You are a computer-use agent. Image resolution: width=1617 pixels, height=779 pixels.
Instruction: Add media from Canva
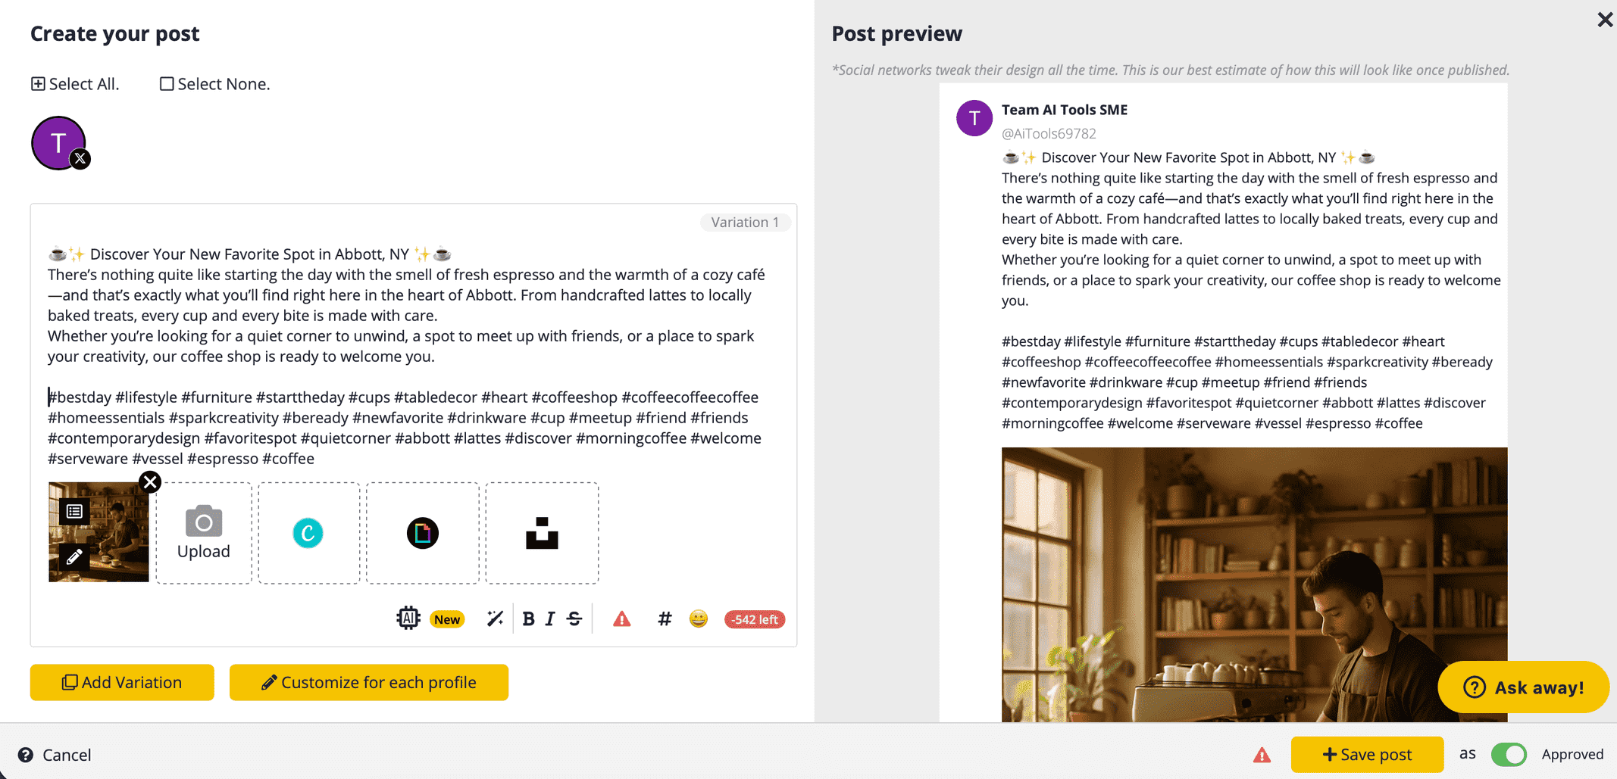[x=308, y=533]
